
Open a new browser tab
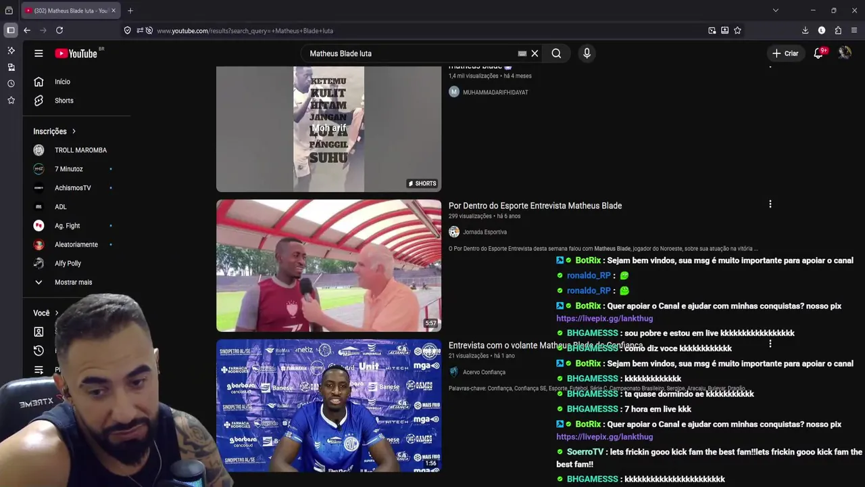tap(130, 11)
